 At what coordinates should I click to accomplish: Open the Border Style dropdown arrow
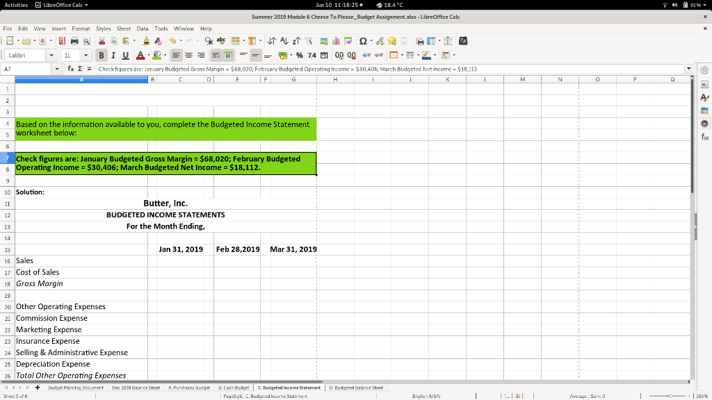pos(418,56)
